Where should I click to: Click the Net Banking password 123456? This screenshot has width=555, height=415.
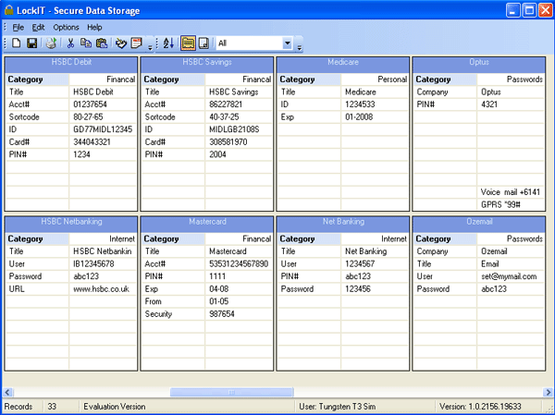click(x=357, y=289)
